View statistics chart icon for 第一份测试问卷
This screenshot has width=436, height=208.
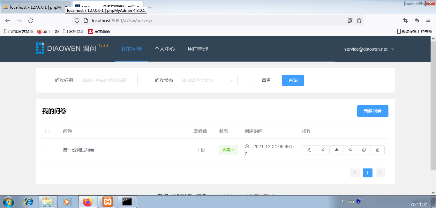click(x=336, y=150)
